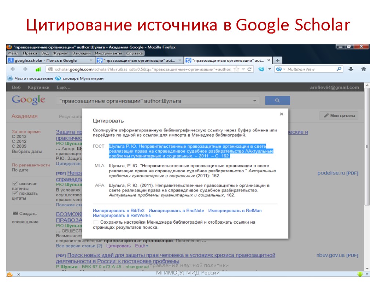Open address bar history dropdown arrow
This screenshot has width=376, height=282.
point(243,69)
